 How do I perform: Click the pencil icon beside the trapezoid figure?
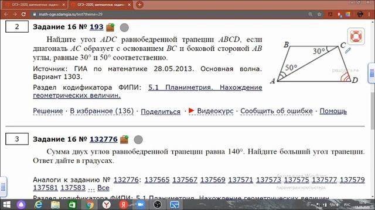pos(347,51)
